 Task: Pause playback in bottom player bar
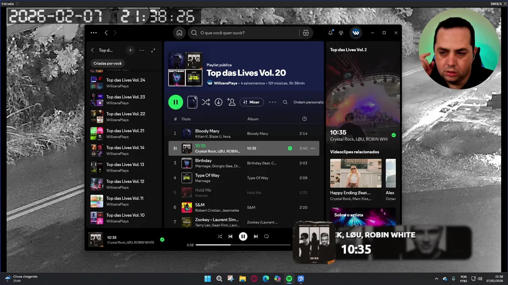click(x=243, y=236)
